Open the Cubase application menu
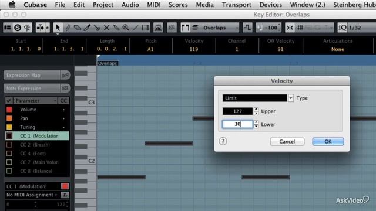The image size is (376, 211). [x=35, y=5]
